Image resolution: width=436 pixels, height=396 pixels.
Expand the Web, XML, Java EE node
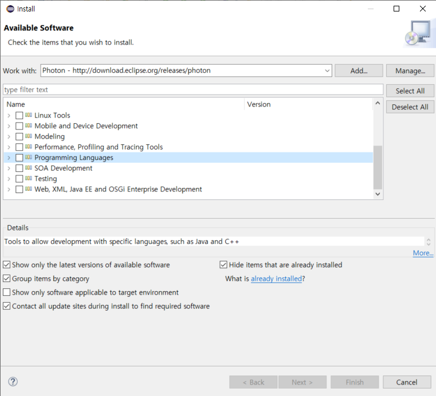(x=9, y=189)
